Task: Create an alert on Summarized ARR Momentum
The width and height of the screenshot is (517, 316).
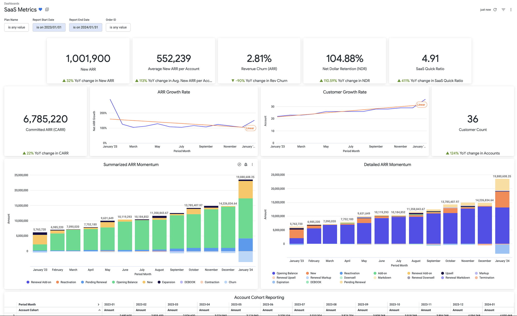Action: pos(246,164)
